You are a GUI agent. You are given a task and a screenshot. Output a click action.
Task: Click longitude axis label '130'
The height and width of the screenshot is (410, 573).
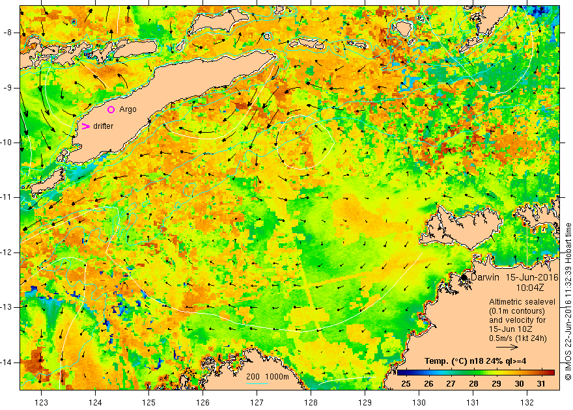pos(419,403)
